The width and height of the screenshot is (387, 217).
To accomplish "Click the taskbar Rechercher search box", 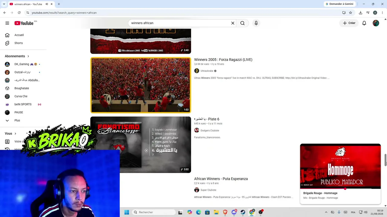I will 154,212.
